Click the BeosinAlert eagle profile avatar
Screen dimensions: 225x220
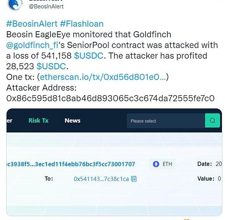pos(15,5)
